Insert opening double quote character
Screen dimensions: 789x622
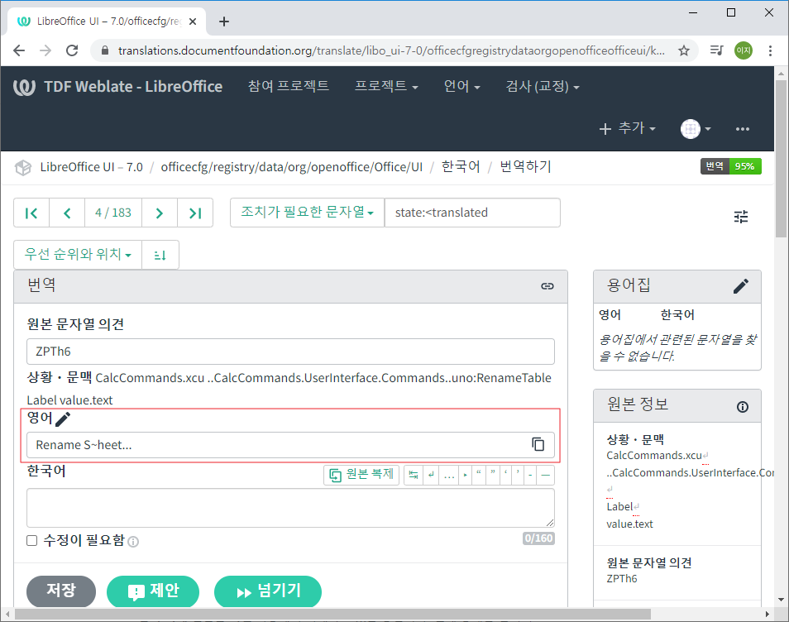[479, 475]
